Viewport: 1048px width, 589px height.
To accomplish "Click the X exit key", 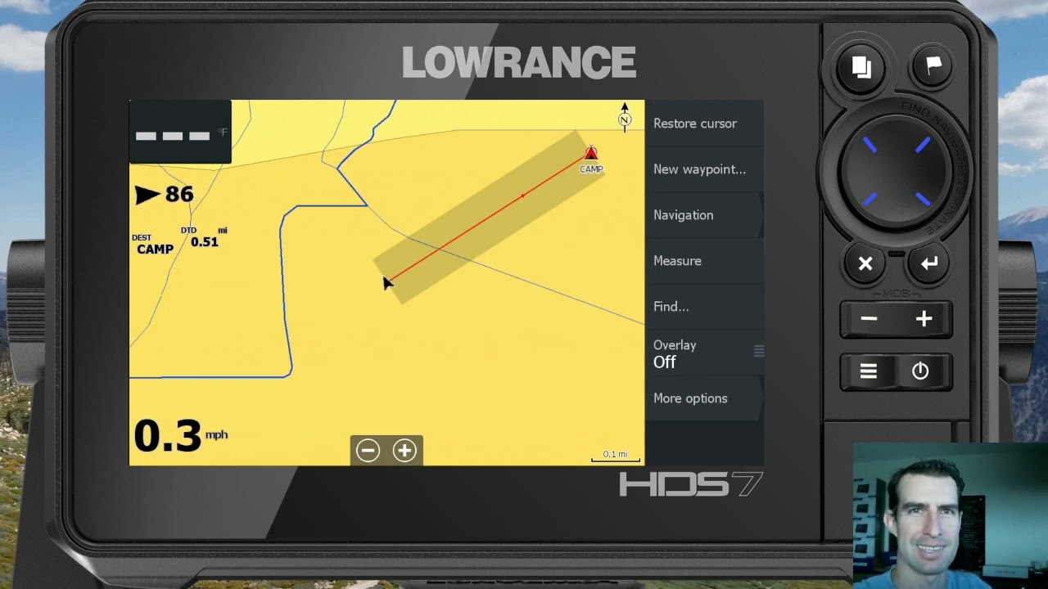I will [x=865, y=263].
